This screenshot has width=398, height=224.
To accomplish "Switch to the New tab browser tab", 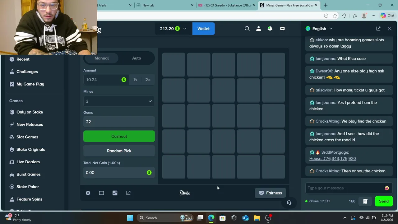I will coord(165,5).
